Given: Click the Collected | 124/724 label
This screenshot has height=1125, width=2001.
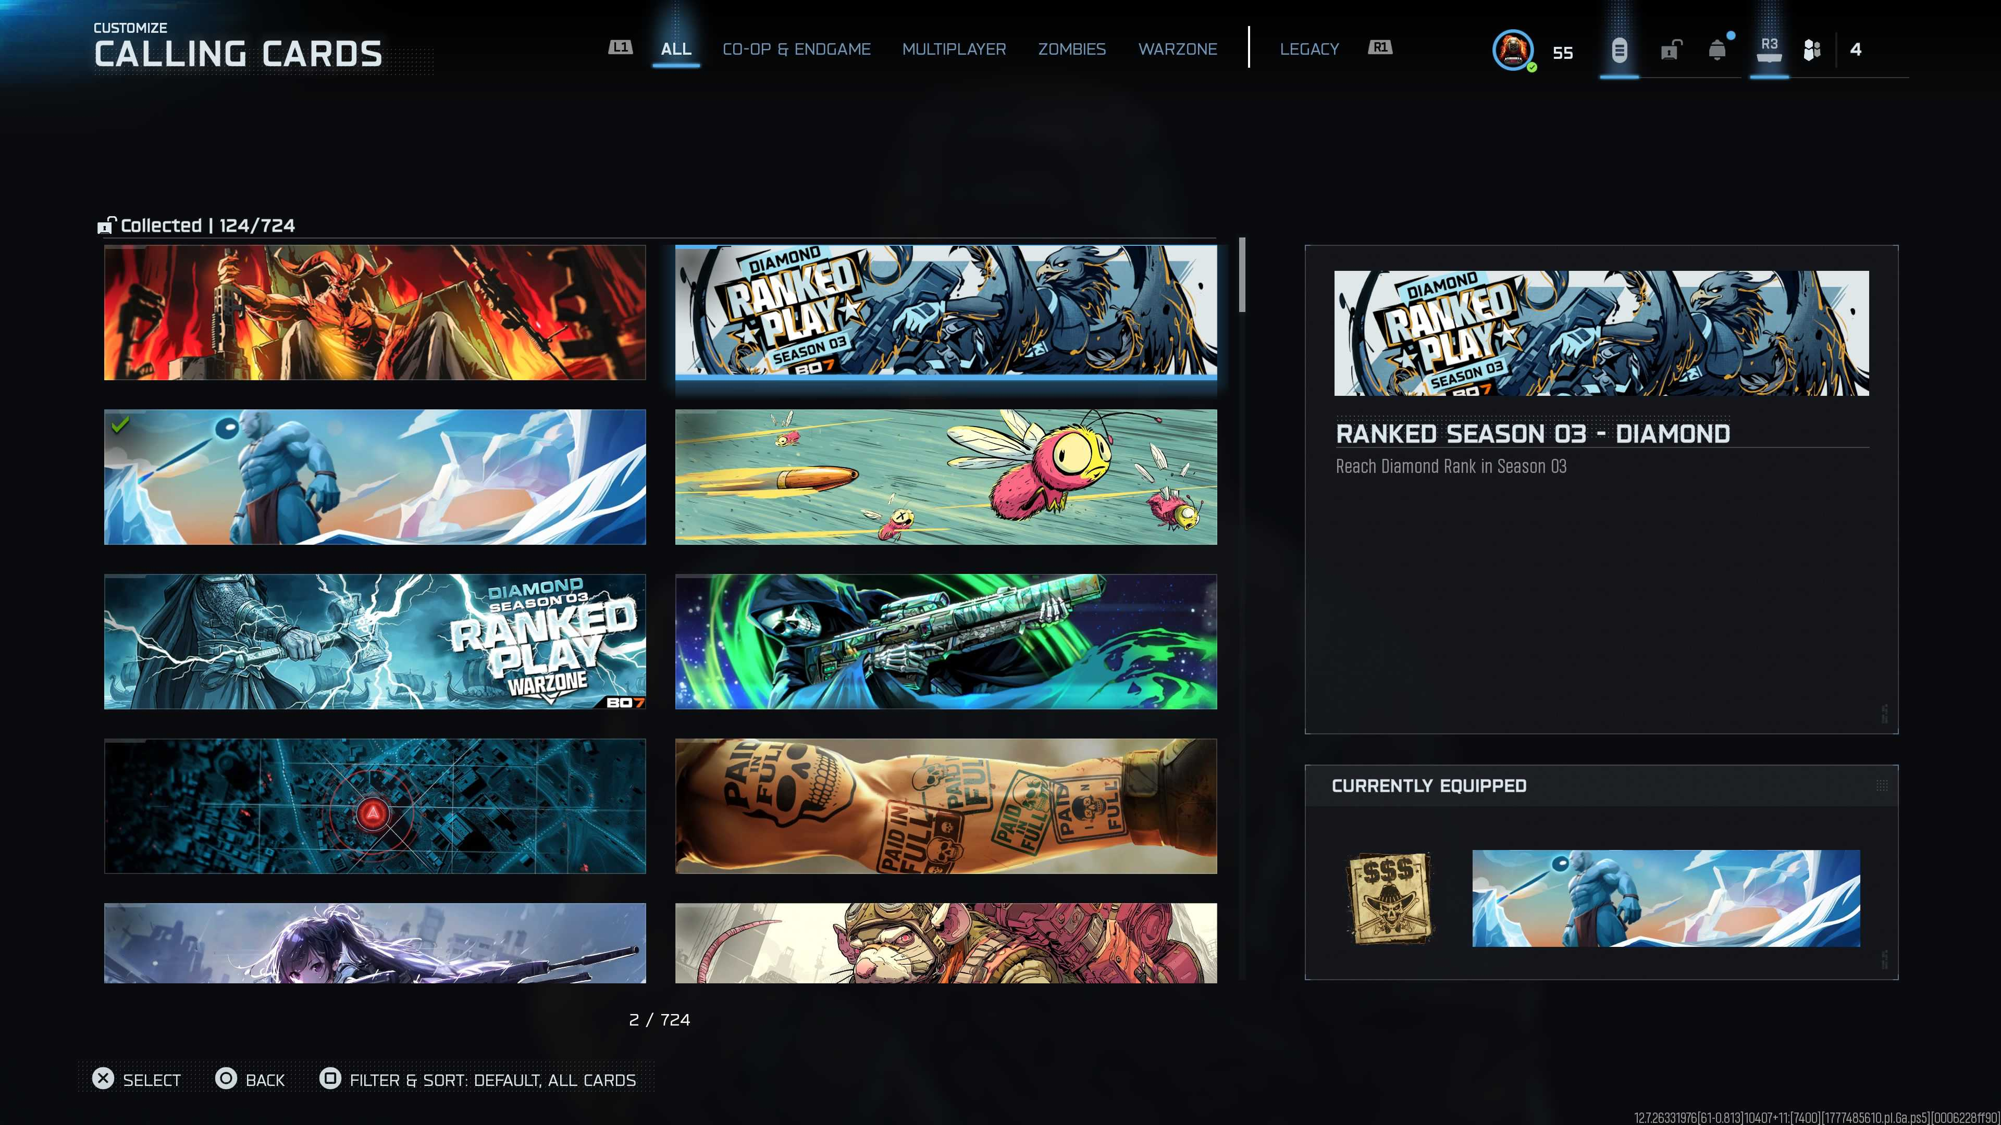Looking at the screenshot, I should 207,225.
